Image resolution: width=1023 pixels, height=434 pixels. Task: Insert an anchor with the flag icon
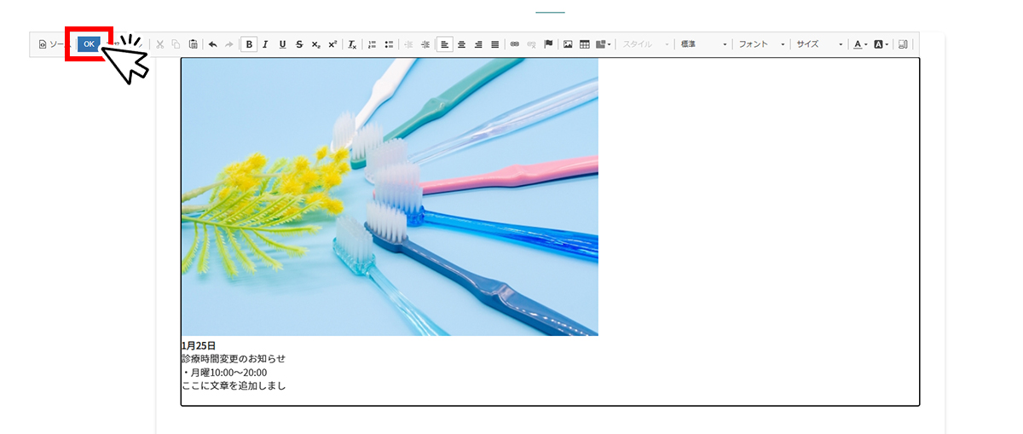(548, 44)
